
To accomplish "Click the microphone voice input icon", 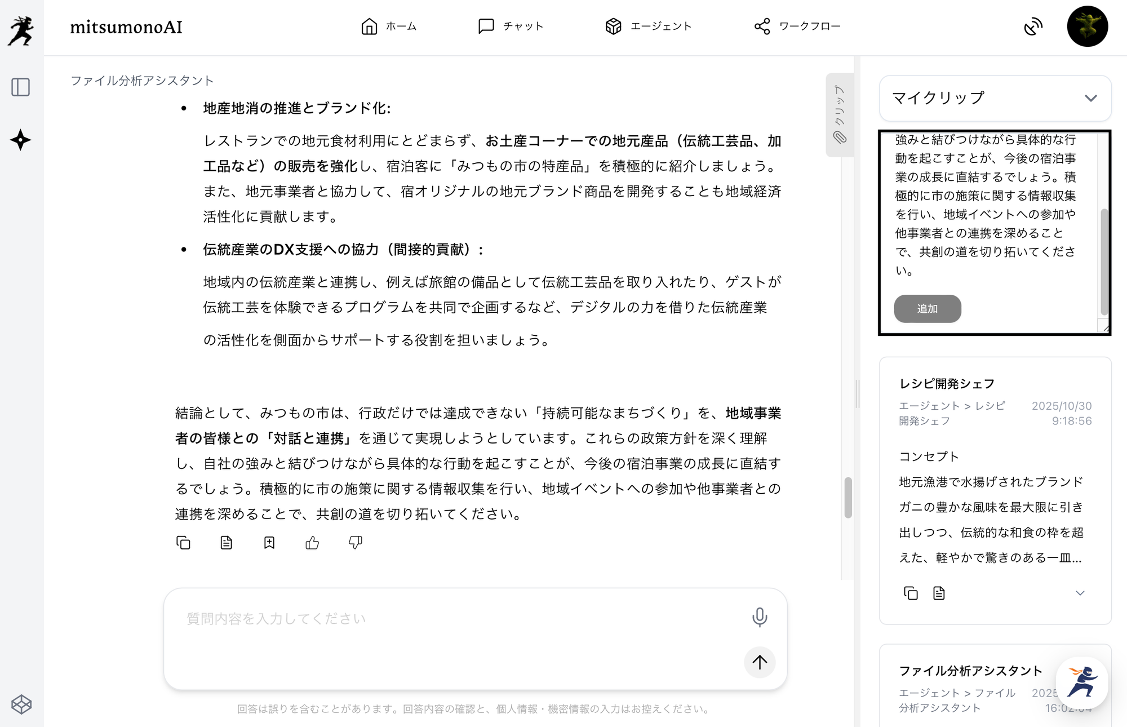I will pyautogui.click(x=759, y=617).
